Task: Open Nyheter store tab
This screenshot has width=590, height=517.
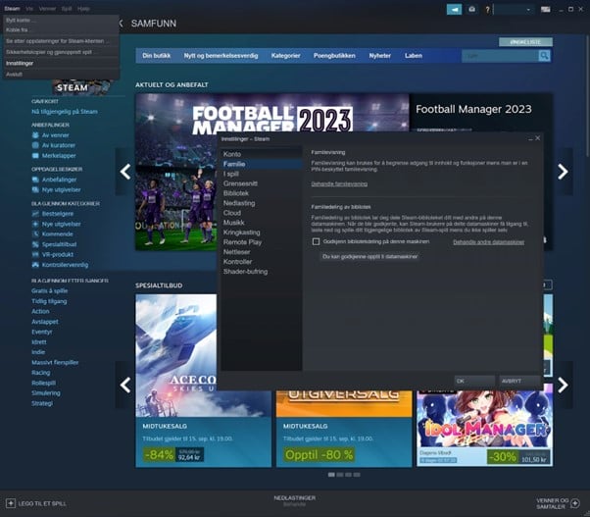Action: coord(379,56)
